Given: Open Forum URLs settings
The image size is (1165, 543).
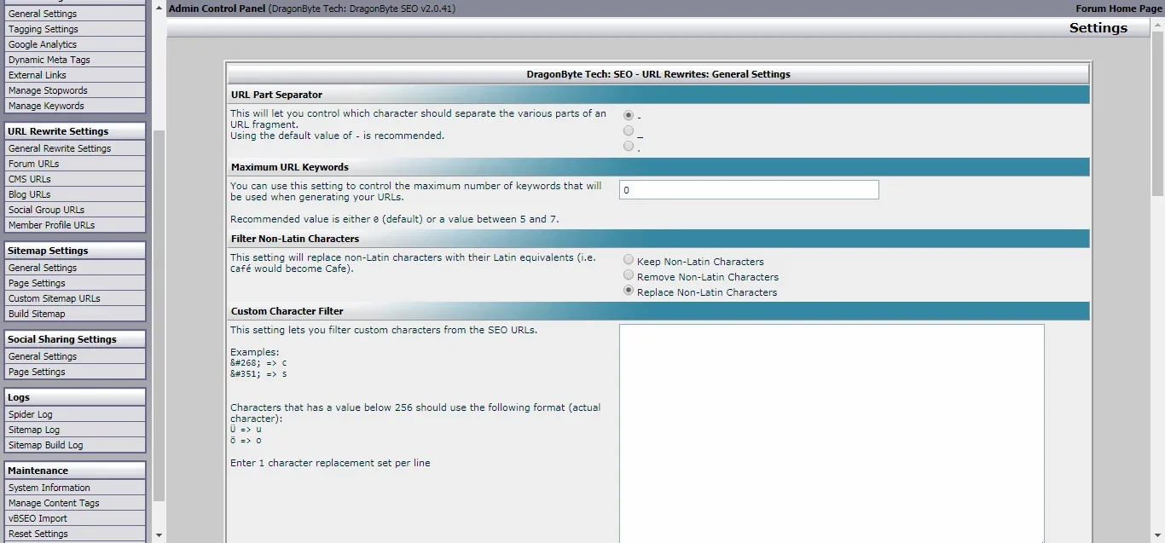Looking at the screenshot, I should 74,164.
